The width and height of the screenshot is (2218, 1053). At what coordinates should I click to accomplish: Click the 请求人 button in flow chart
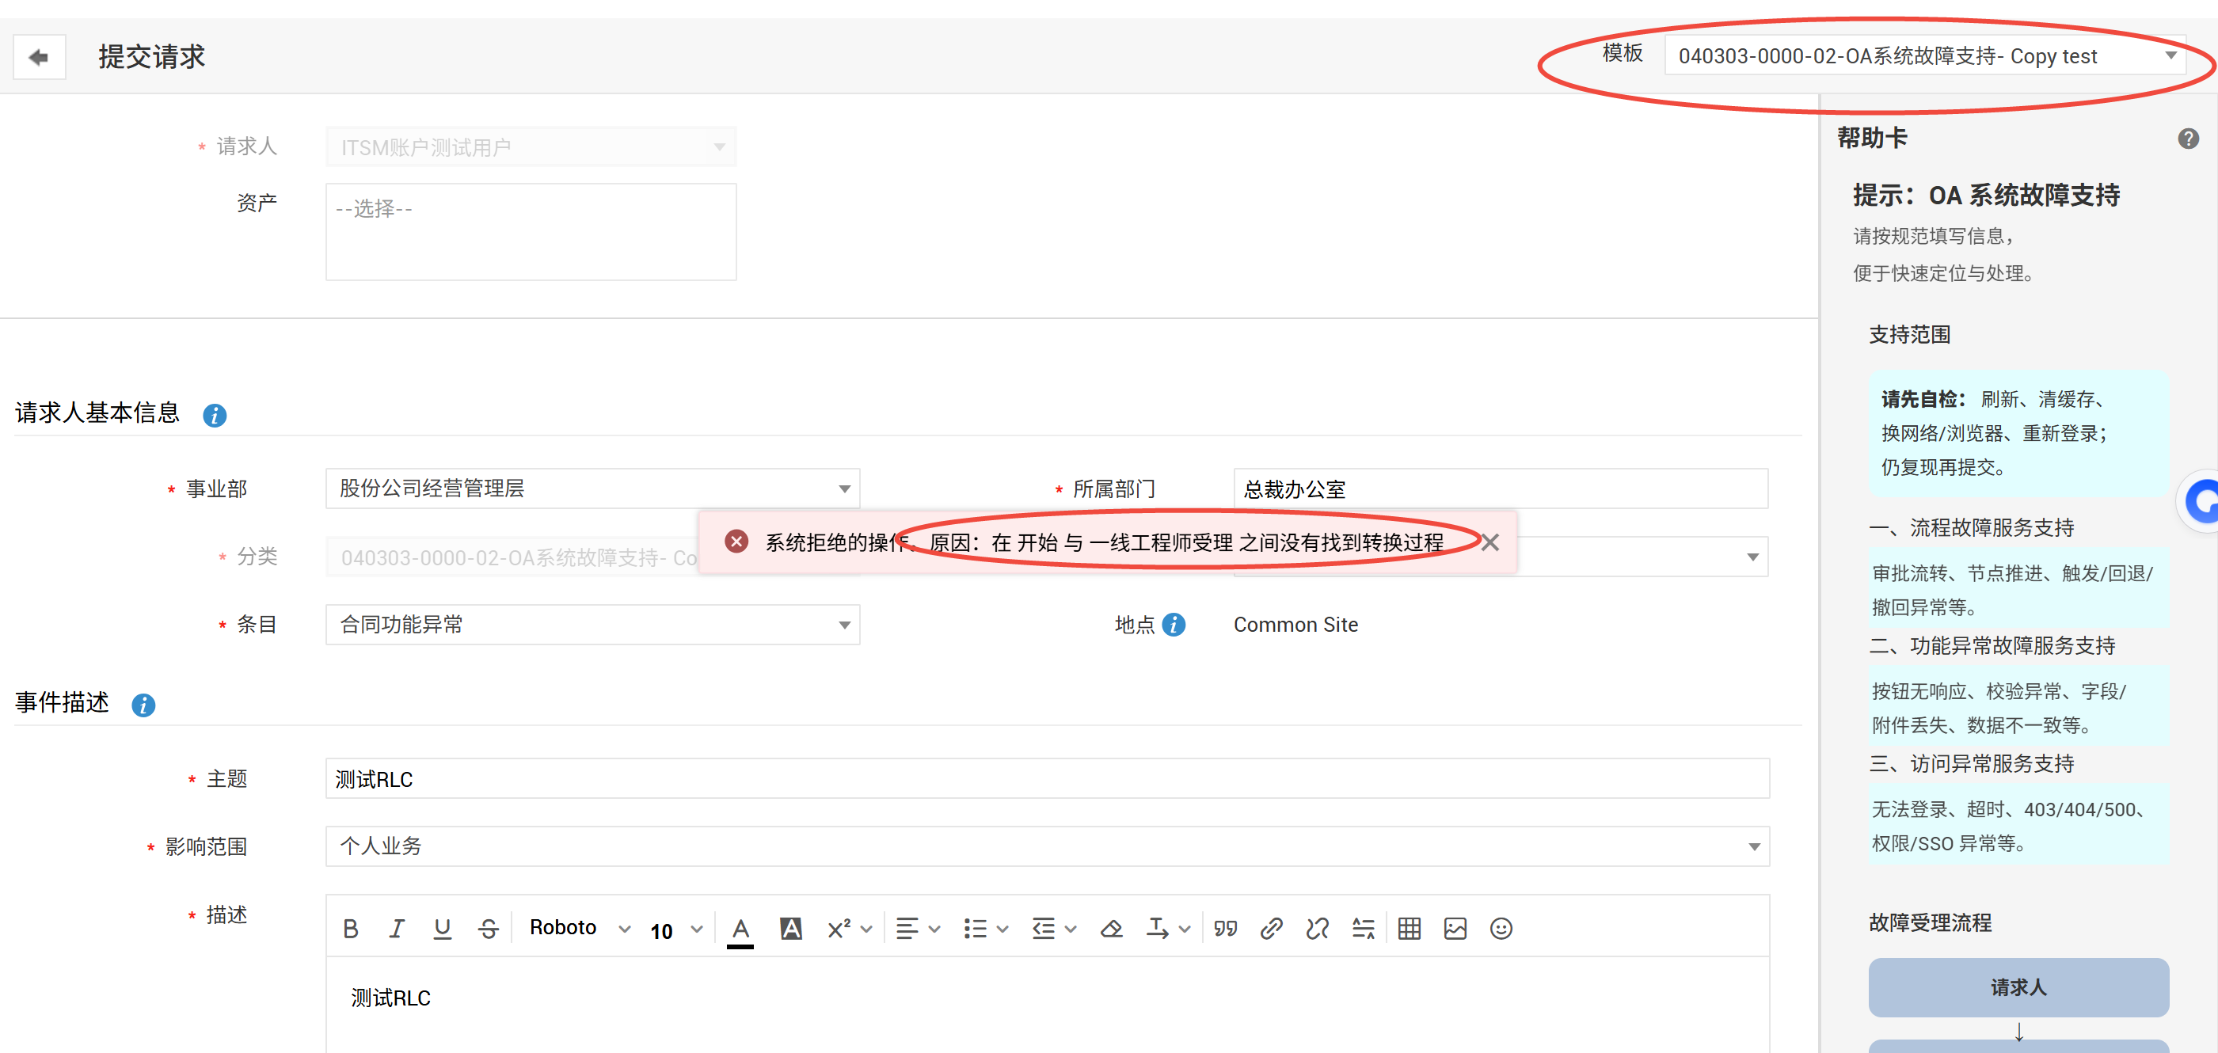2018,986
